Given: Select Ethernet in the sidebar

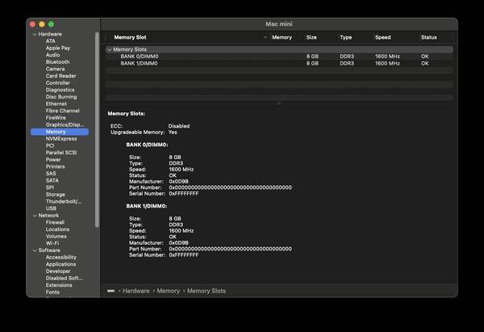Looking at the screenshot, I should tap(56, 104).
